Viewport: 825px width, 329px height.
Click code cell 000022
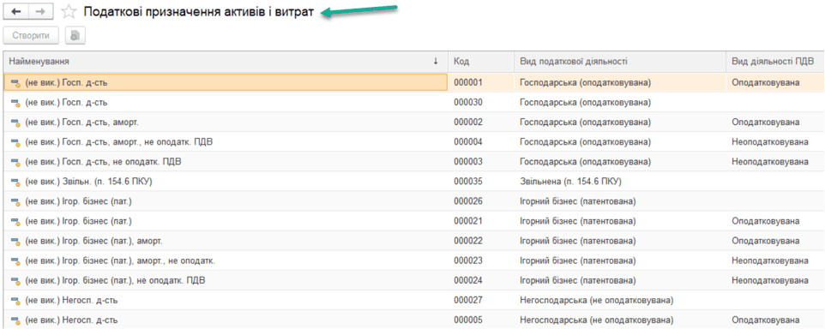coord(468,242)
